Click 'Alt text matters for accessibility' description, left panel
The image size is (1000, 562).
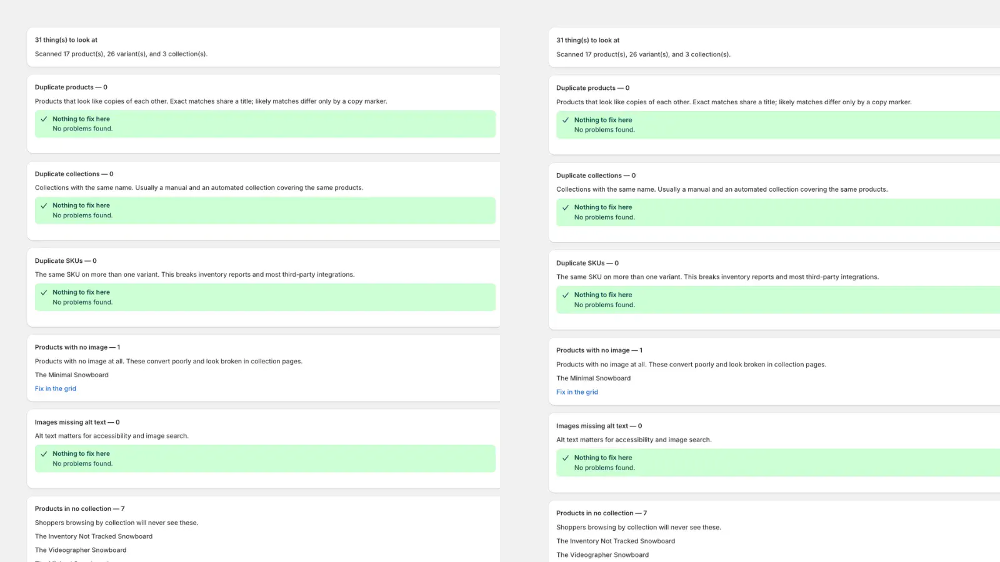coord(112,436)
